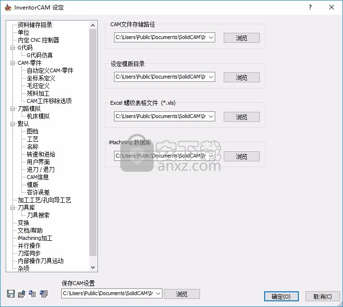Select 自动定义CAM-零件 tree item

pyautogui.click(x=50, y=70)
